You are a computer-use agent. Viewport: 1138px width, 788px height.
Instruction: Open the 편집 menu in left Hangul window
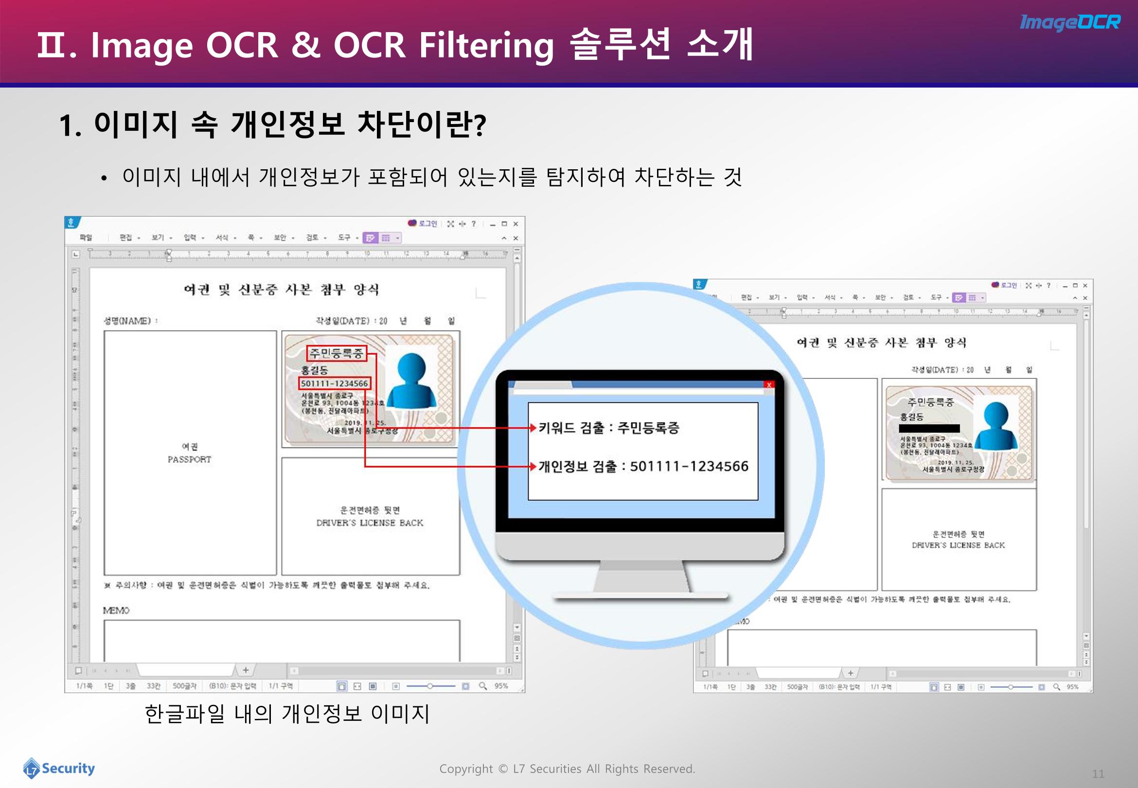126,237
